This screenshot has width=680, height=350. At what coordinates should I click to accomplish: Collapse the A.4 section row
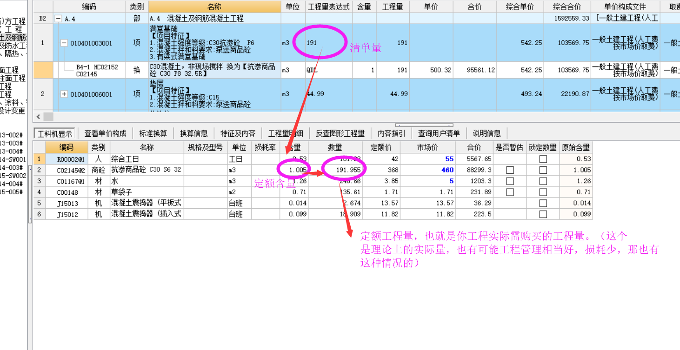[58, 19]
